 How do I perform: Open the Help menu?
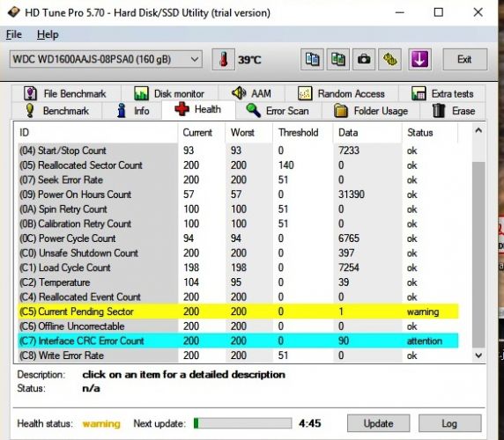click(x=48, y=34)
